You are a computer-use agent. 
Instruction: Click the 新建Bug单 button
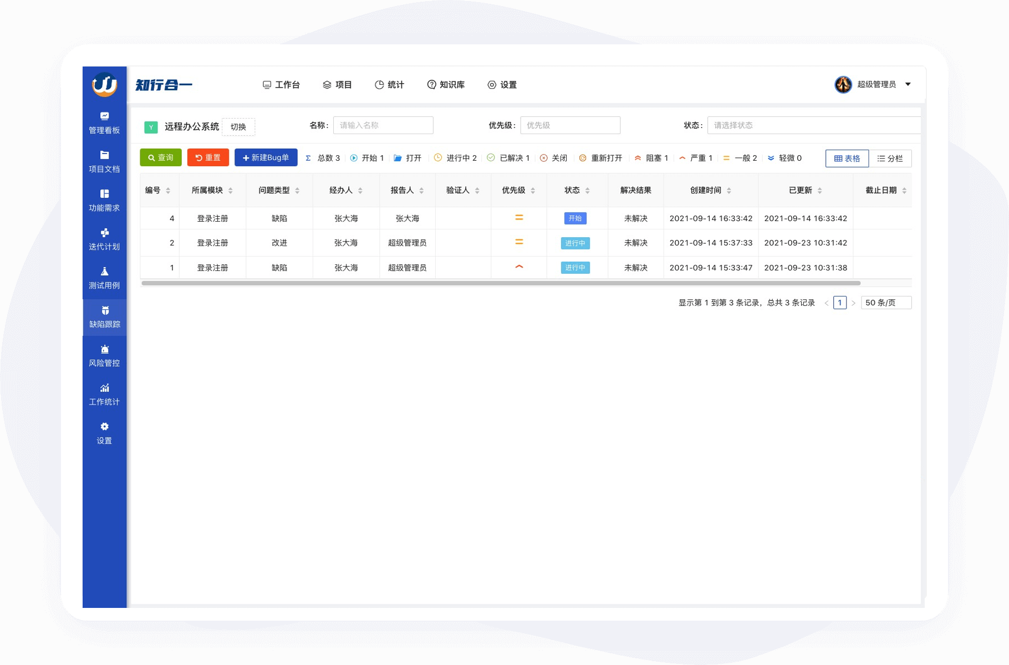pos(266,158)
